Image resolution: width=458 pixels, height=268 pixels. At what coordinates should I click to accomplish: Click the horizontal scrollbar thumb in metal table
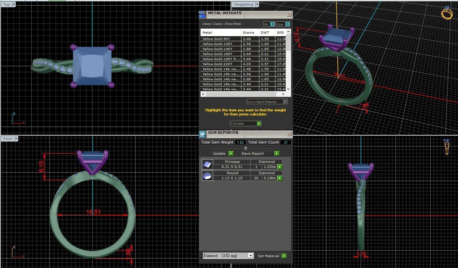[241, 94]
